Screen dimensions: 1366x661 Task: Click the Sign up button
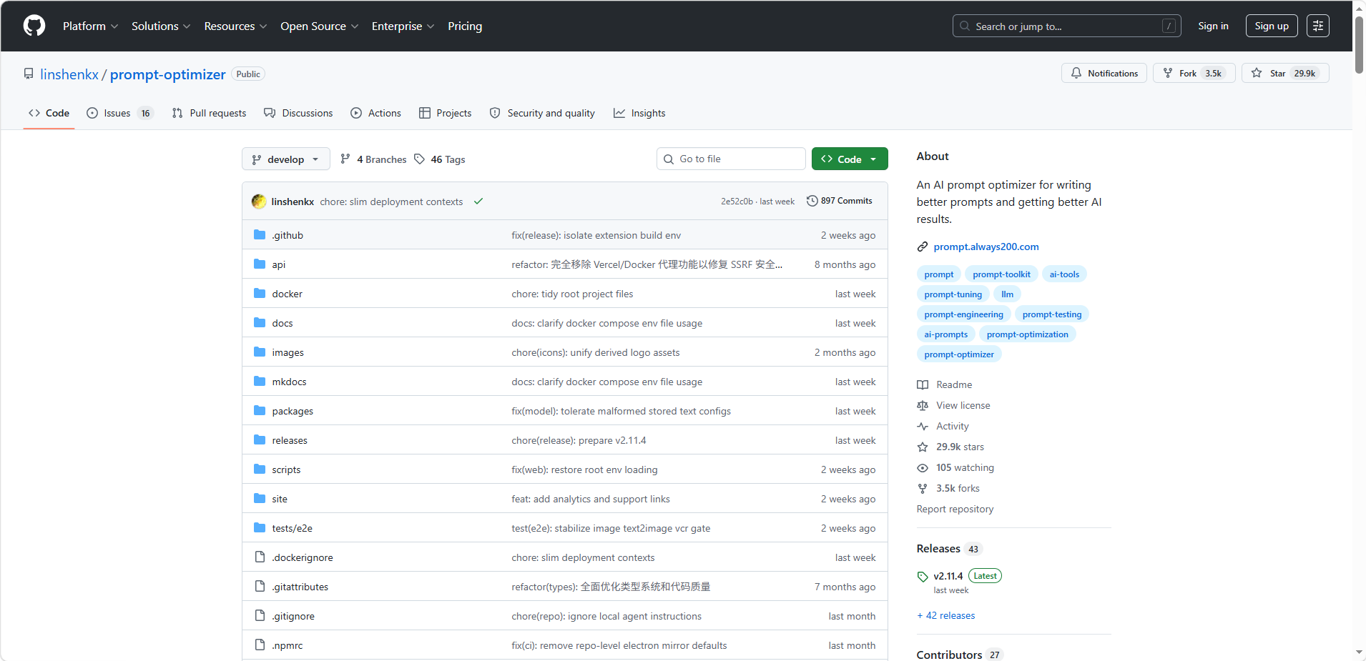point(1272,26)
